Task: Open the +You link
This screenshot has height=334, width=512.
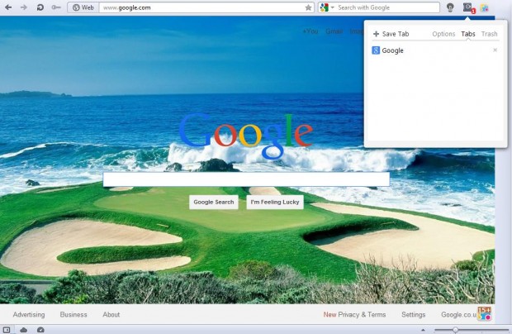Action: 311,31
